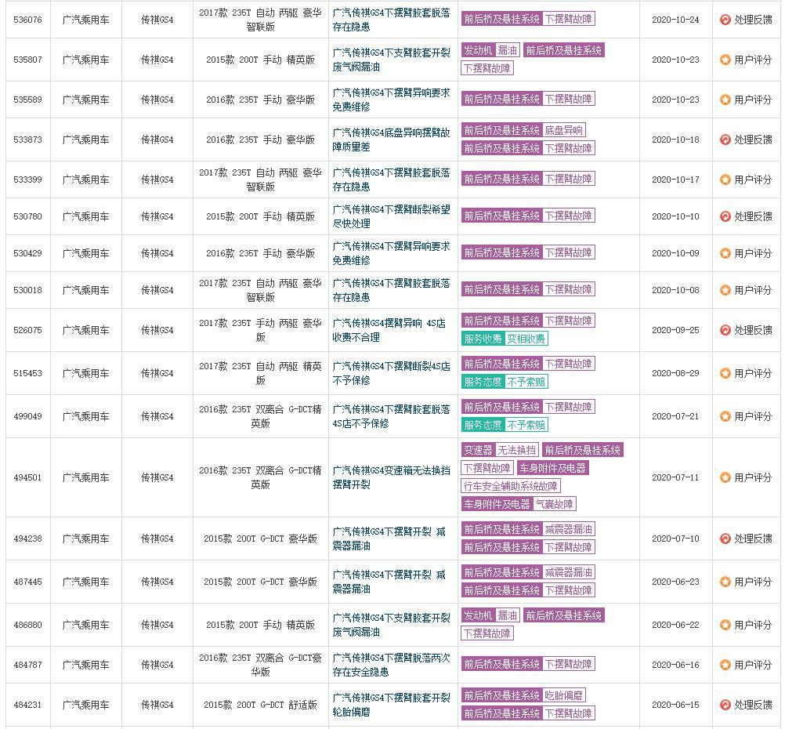Viewport: 785px width, 729px height.
Task: Click the orange rating icon for complaint 535807
Action: [725, 60]
